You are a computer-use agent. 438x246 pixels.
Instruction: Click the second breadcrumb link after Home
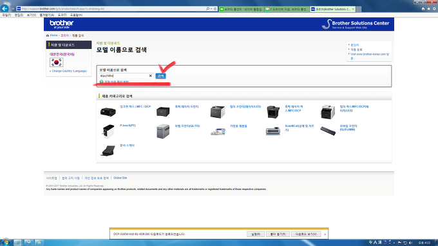click(64, 35)
